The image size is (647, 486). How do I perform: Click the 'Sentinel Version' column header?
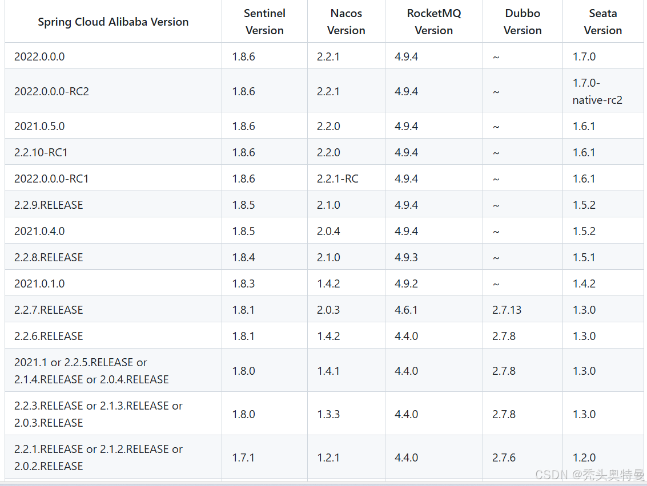click(x=264, y=22)
